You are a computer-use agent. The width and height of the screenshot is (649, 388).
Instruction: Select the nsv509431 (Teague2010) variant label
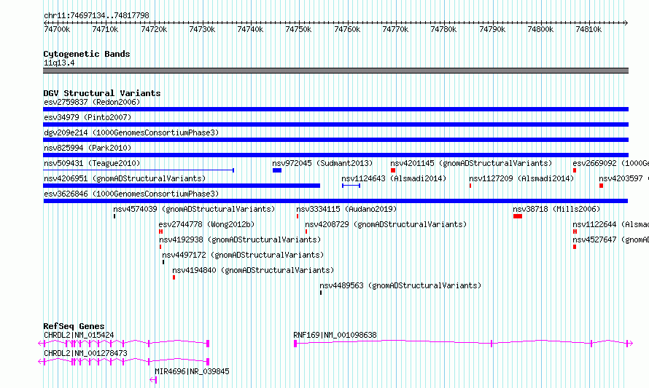pyautogui.click(x=92, y=163)
